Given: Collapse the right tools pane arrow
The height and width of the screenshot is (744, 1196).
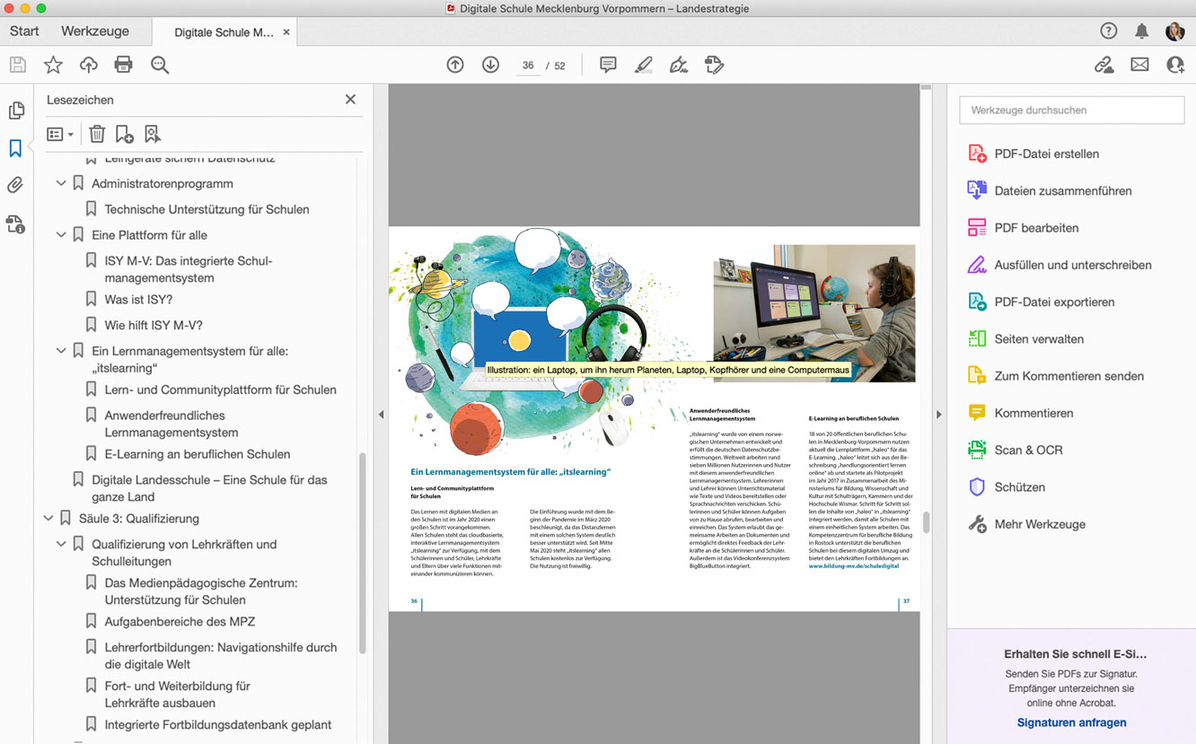Looking at the screenshot, I should pos(939,415).
